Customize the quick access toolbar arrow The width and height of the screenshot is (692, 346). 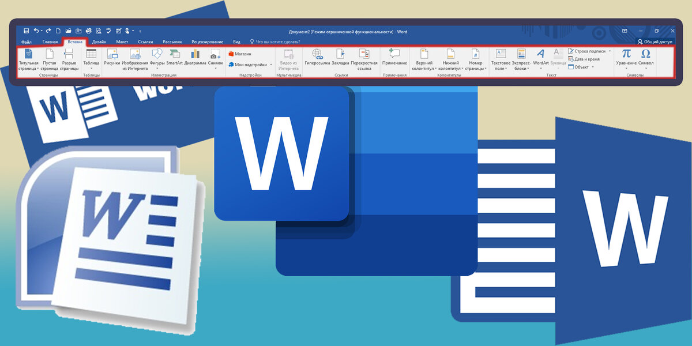tap(140, 31)
